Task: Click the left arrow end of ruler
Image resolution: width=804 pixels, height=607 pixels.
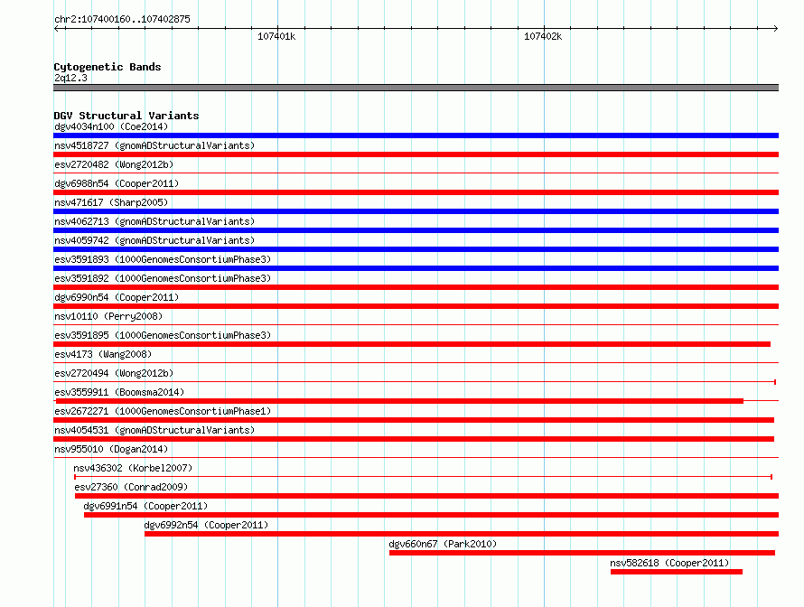Action: [57, 29]
